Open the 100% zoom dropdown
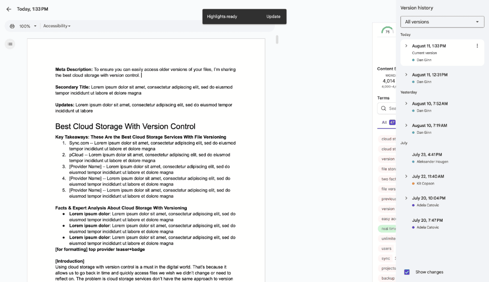Image resolution: width=489 pixels, height=282 pixels. pyautogui.click(x=28, y=26)
